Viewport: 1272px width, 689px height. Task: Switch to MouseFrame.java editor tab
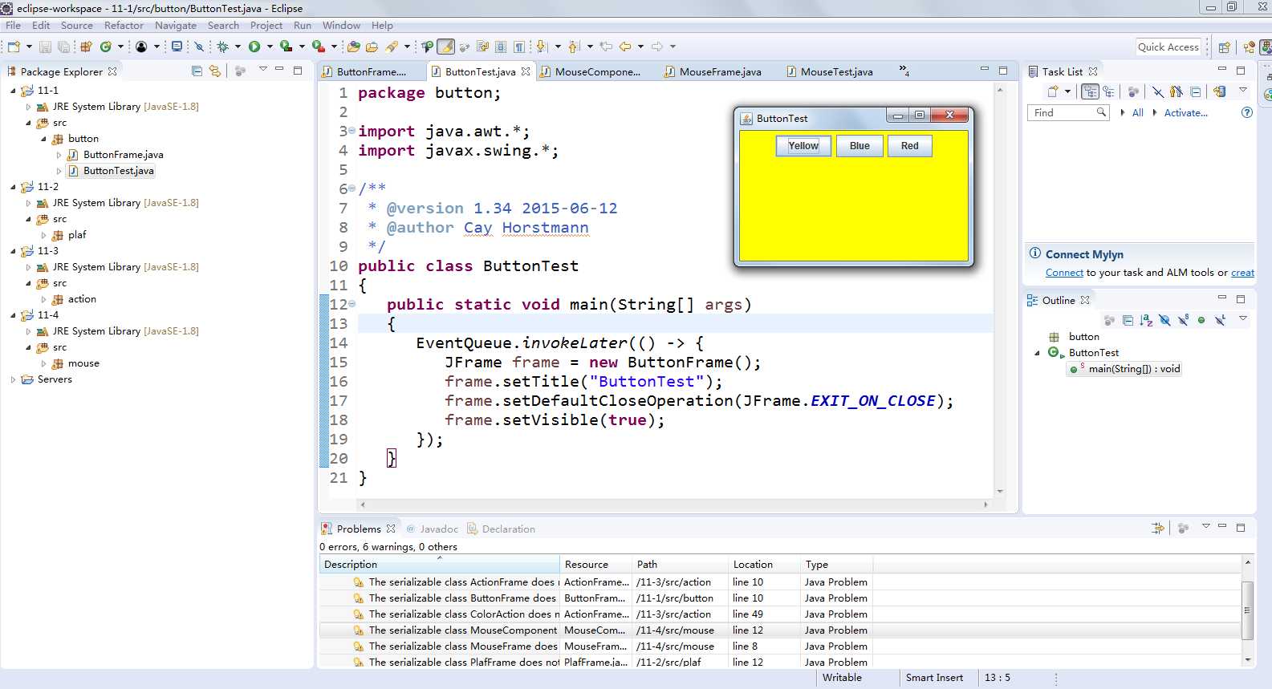click(x=712, y=71)
